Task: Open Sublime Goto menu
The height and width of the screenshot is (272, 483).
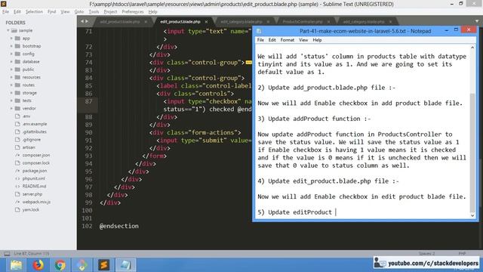Action: 78,12
